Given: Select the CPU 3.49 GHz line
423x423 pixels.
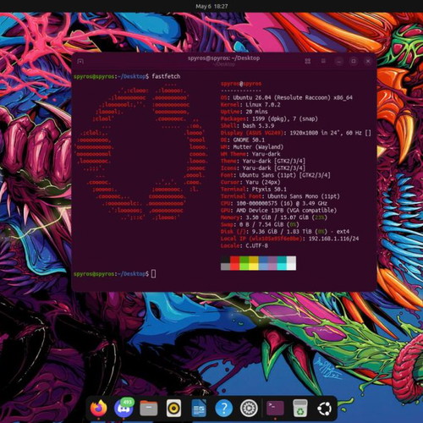Looking at the screenshot, I should (x=274, y=203).
